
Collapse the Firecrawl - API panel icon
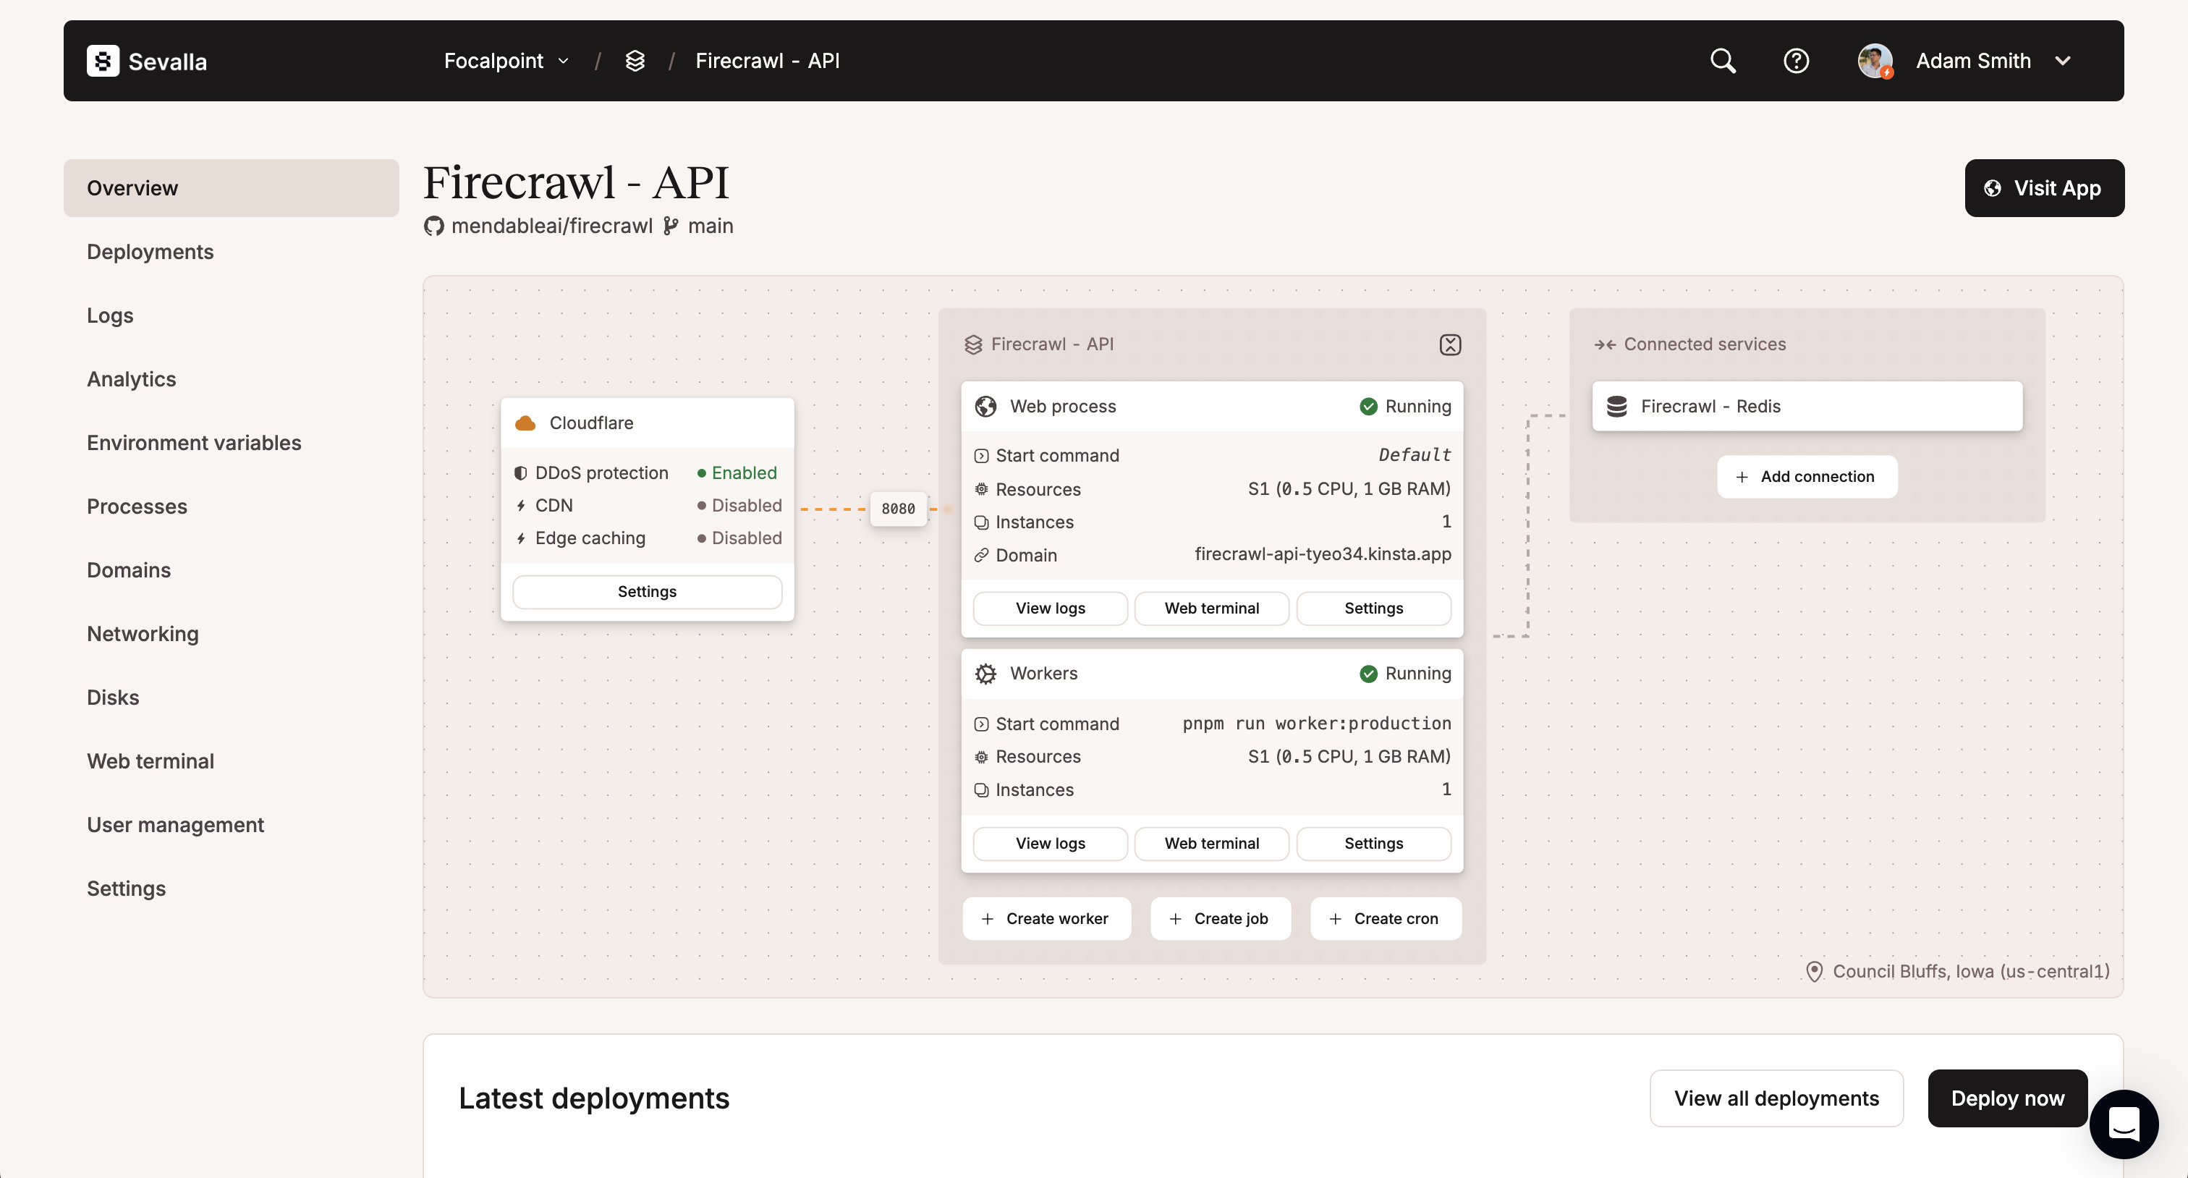pyautogui.click(x=1450, y=345)
